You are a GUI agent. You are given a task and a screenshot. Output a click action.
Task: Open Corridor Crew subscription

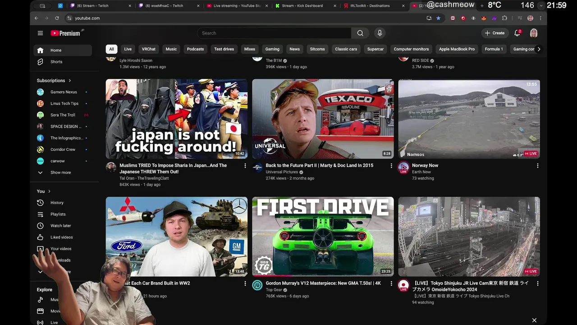point(63,149)
